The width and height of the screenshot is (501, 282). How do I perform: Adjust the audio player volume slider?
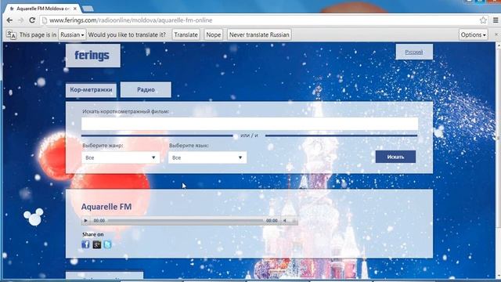(293, 221)
